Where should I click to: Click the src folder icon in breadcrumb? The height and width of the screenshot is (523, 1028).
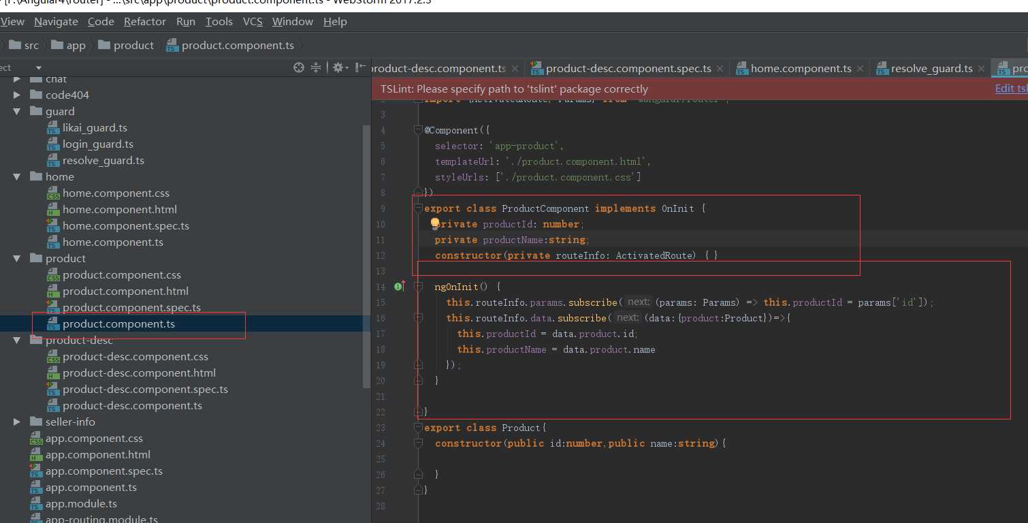coord(14,45)
